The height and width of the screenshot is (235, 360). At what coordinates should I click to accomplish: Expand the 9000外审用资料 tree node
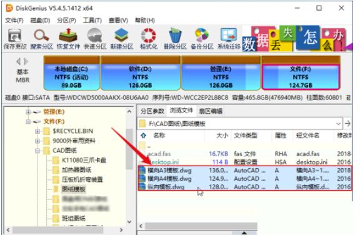coord(37,141)
